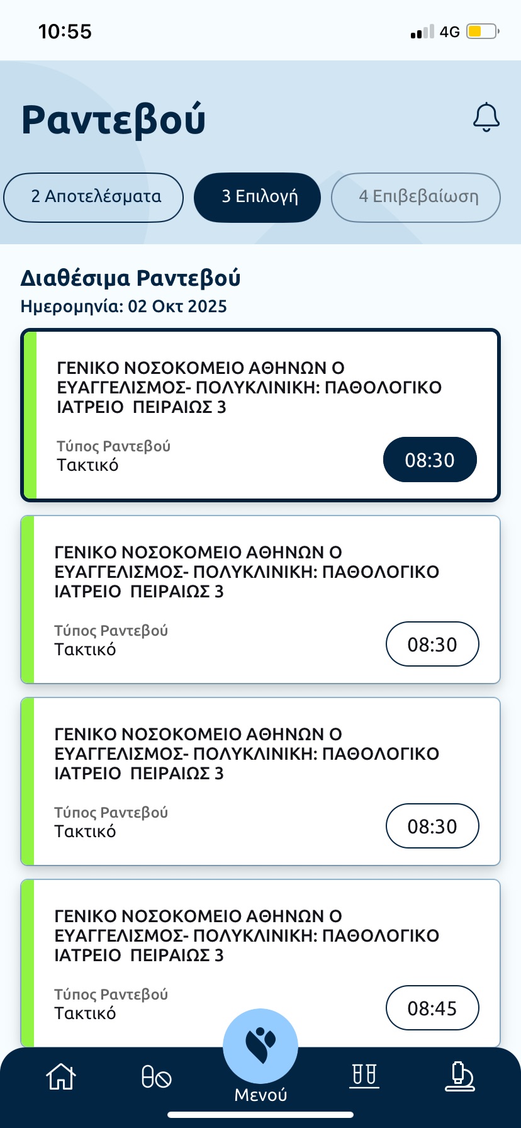Pick the 08:30 slot in second card
This screenshot has height=1128, width=521.
[x=432, y=644]
